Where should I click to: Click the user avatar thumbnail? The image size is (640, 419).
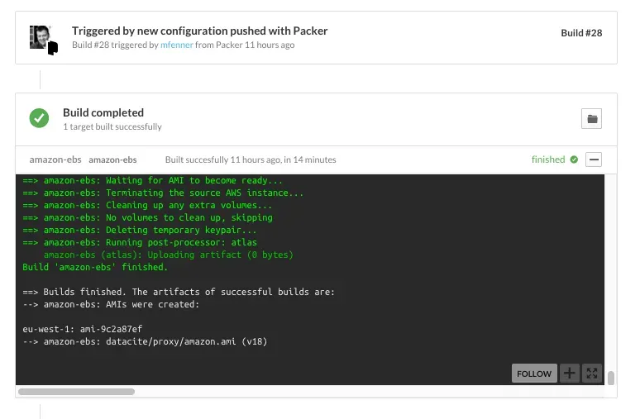[41, 36]
